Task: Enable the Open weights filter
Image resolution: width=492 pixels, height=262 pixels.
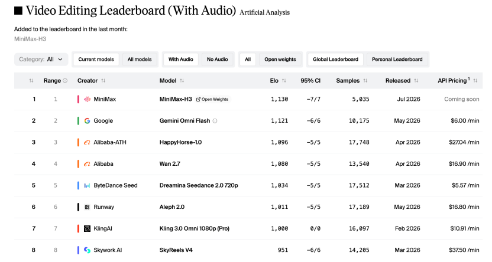Action: pyautogui.click(x=280, y=59)
